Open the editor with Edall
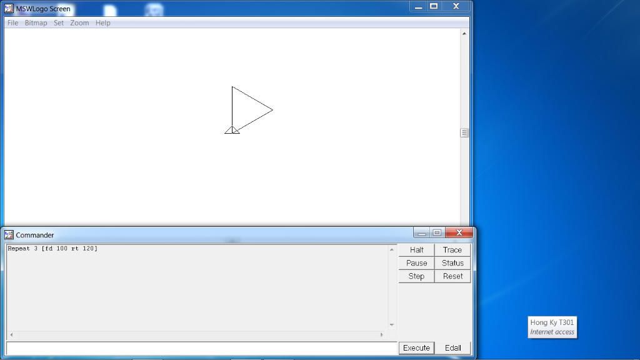Image resolution: width=640 pixels, height=360 pixels. 452,347
